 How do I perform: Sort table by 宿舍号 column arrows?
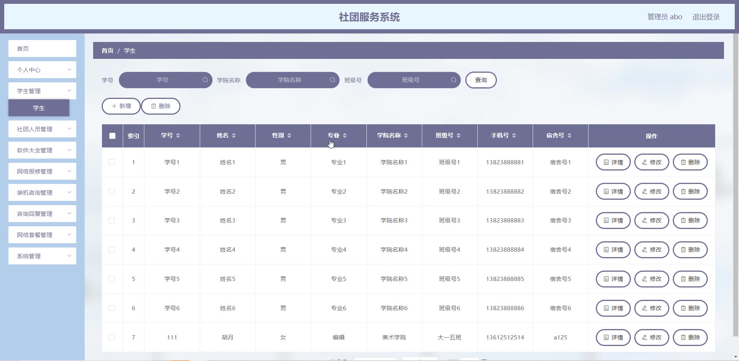[569, 135]
